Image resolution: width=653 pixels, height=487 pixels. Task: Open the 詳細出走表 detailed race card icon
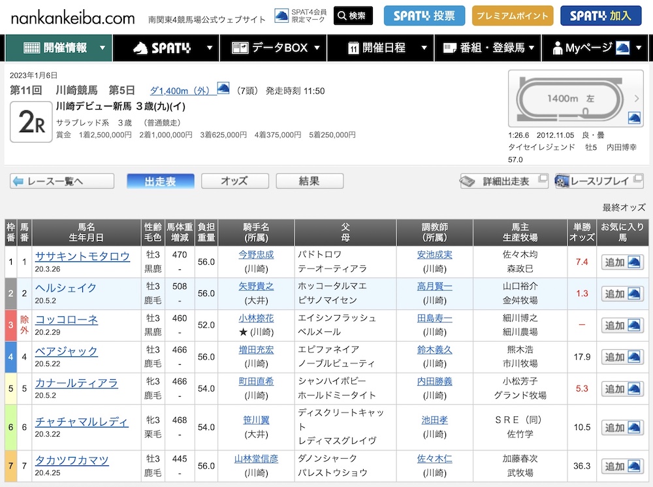(x=469, y=180)
